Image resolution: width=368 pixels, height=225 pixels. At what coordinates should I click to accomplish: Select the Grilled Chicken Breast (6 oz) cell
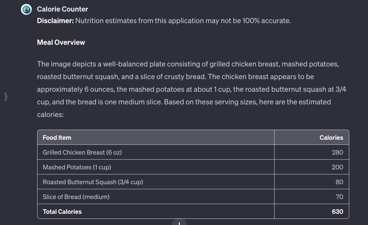pos(155,152)
